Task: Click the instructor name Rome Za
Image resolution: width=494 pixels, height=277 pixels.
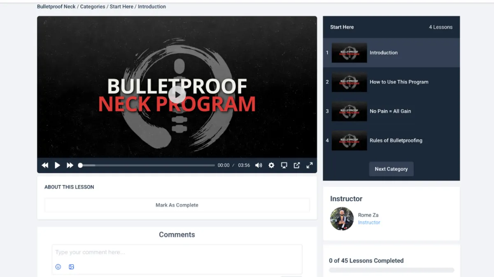Action: click(368, 215)
